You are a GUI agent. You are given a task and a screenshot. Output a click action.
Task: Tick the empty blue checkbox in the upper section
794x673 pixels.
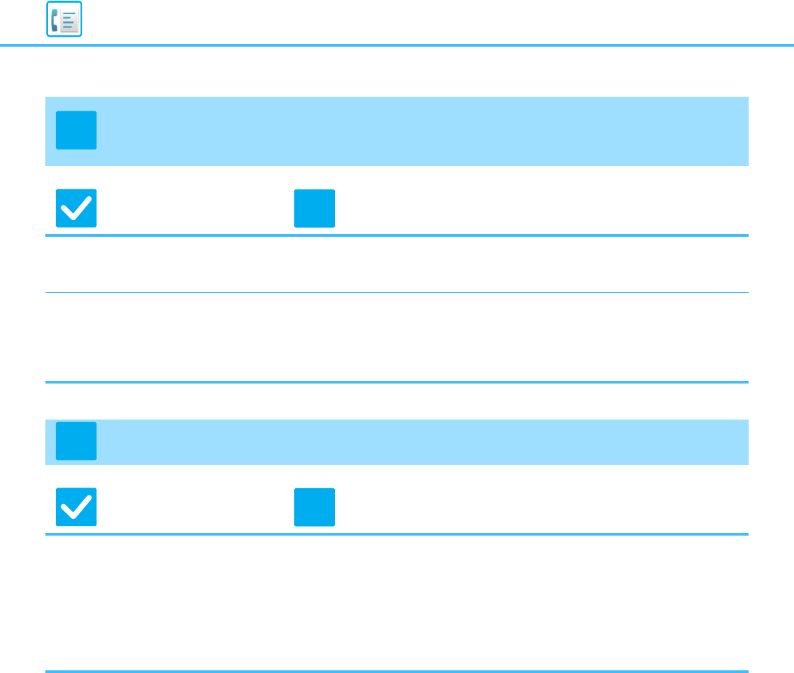pyautogui.click(x=314, y=209)
